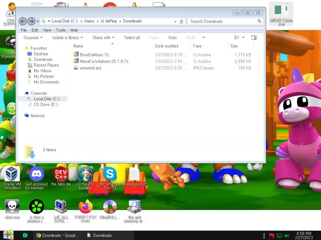Open the view options dropdown arrow
Image resolution: width=321 pixels, height=240 pixels.
click(243, 37)
